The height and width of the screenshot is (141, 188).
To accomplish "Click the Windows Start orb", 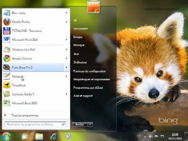I will pos(6,137).
